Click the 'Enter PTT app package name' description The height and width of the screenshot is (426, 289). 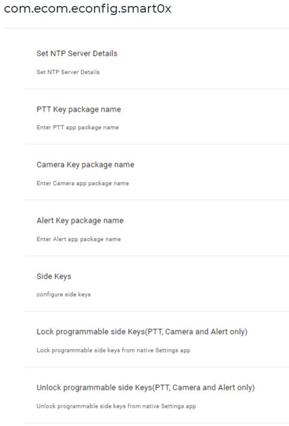tap(77, 127)
